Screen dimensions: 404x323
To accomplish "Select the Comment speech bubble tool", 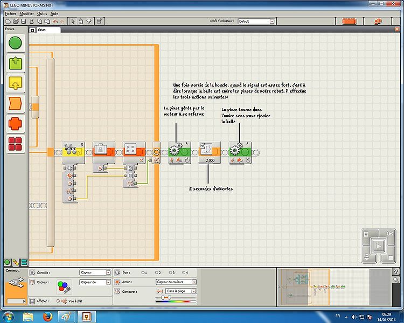I will 89,21.
